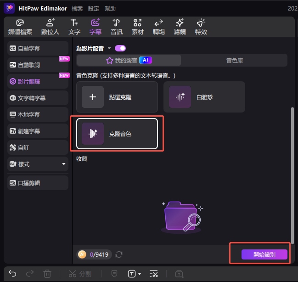This screenshot has height=282, width=298.
Task: Click the undo arrow icon
Action: 12,274
